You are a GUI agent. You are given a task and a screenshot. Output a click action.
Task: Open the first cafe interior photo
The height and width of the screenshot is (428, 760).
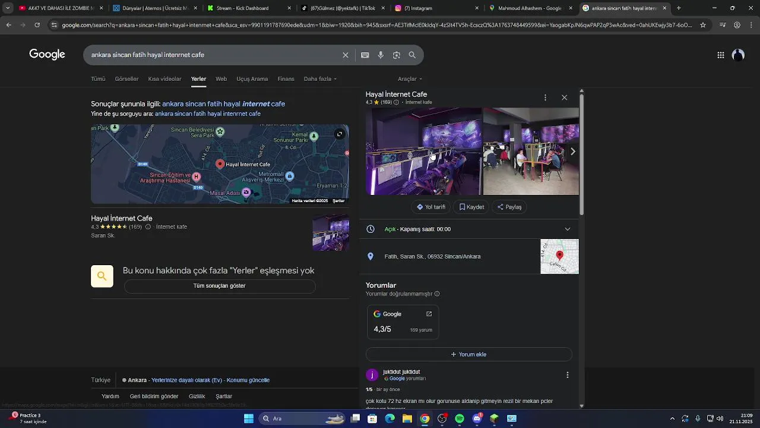pyautogui.click(x=423, y=151)
